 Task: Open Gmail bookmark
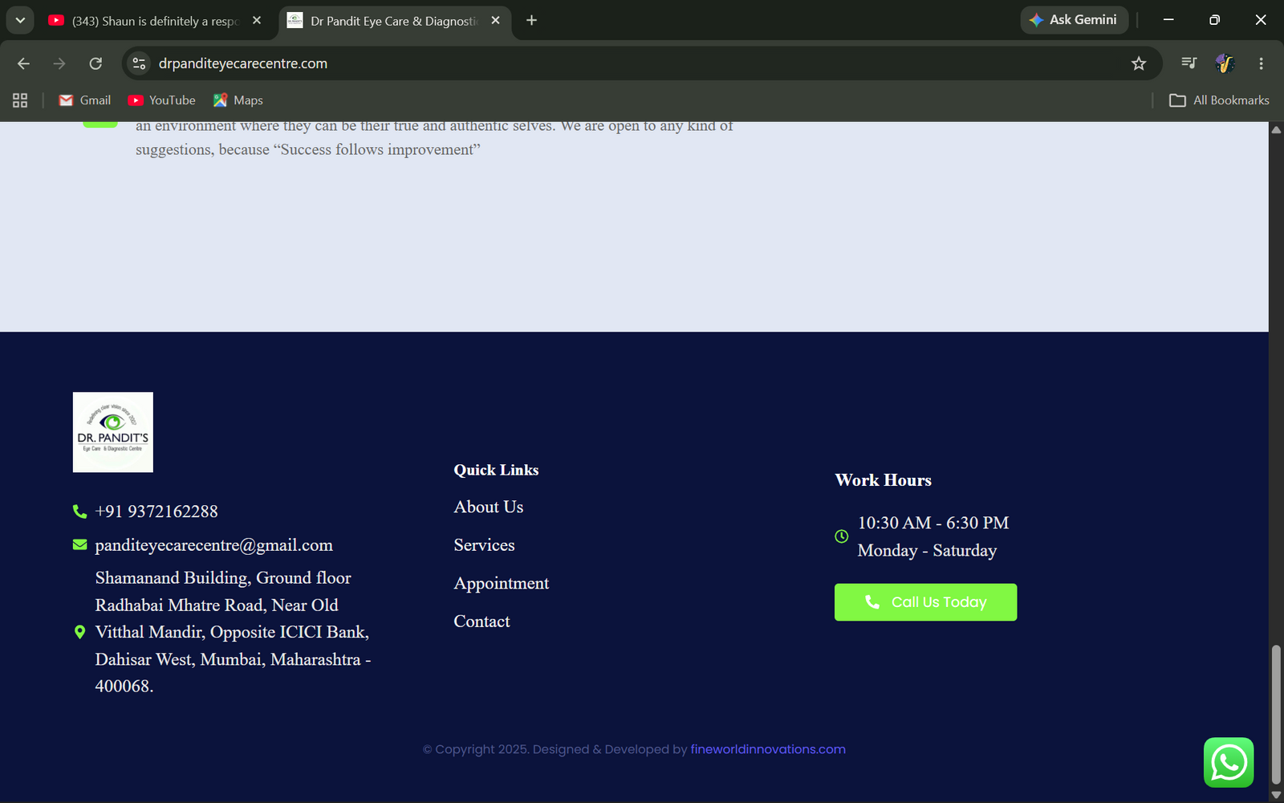tap(85, 100)
